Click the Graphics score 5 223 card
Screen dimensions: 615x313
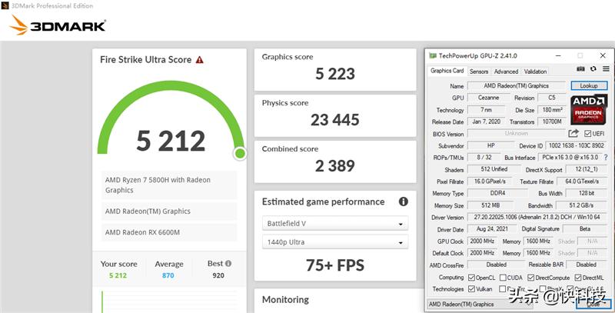click(335, 69)
